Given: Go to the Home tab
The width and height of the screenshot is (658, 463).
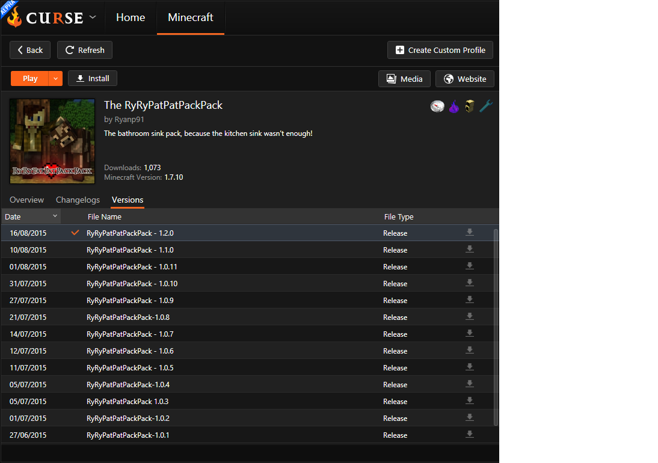Looking at the screenshot, I should click(131, 17).
